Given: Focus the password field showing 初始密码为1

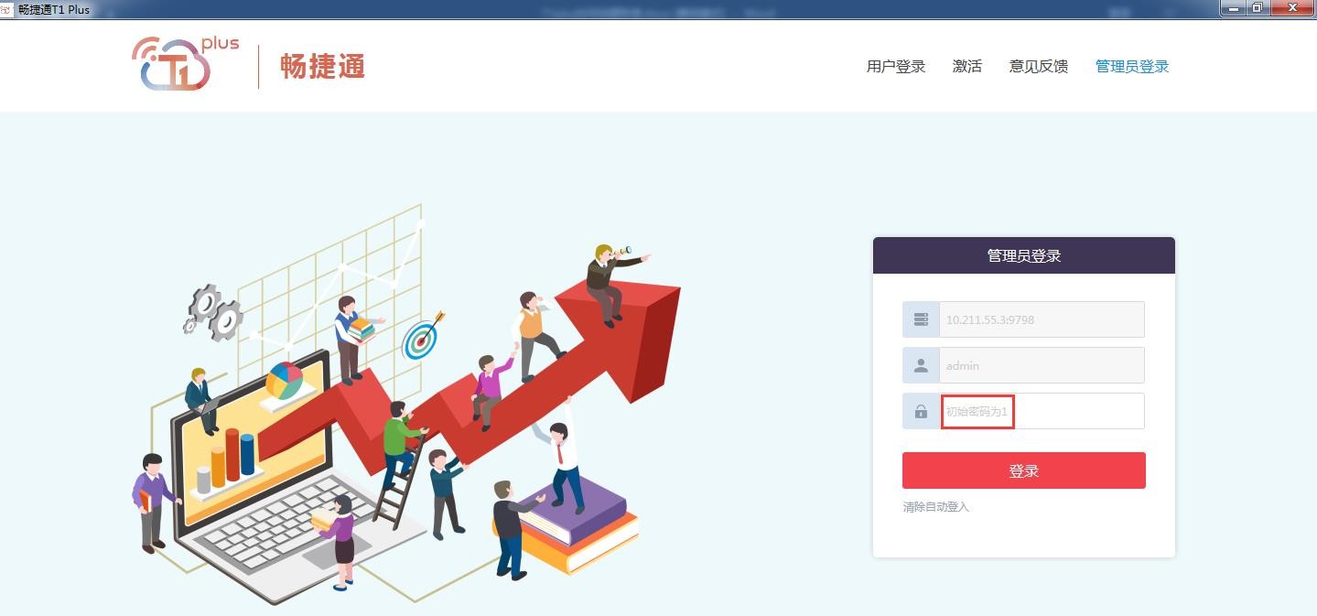Looking at the screenshot, I should pos(1042,411).
